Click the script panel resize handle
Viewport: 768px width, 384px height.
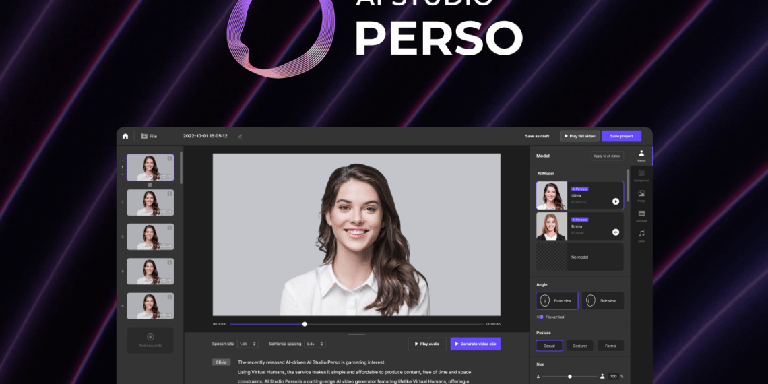(356, 335)
